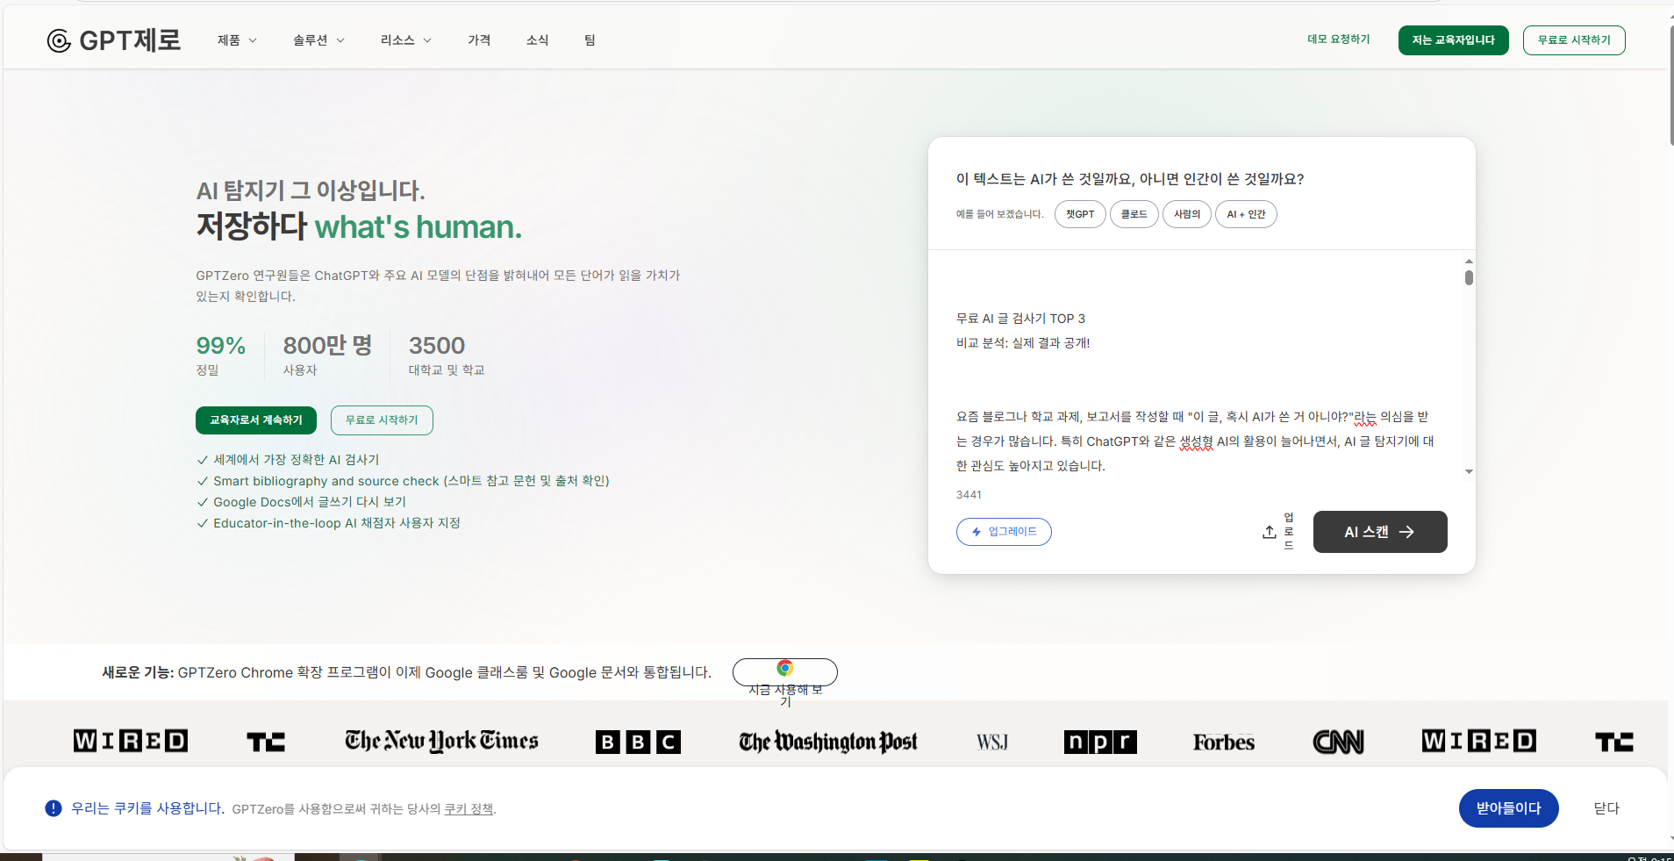The height and width of the screenshot is (861, 1674).
Task: Click the 무료 AI 글 검사기 TOP 3 text
Action: (x=1020, y=319)
